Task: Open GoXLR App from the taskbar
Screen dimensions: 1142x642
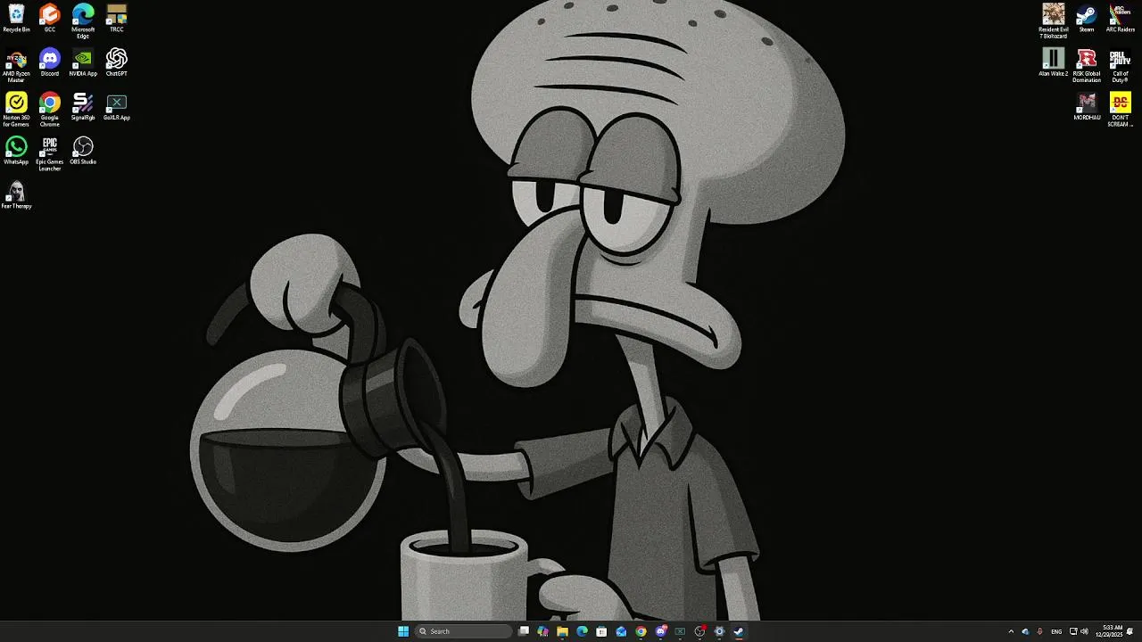Action: [x=680, y=631]
